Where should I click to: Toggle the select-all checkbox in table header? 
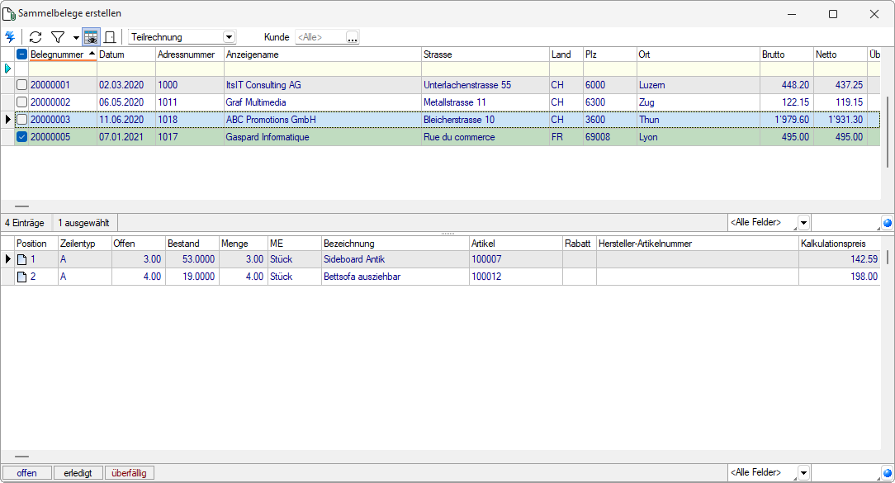click(22, 54)
